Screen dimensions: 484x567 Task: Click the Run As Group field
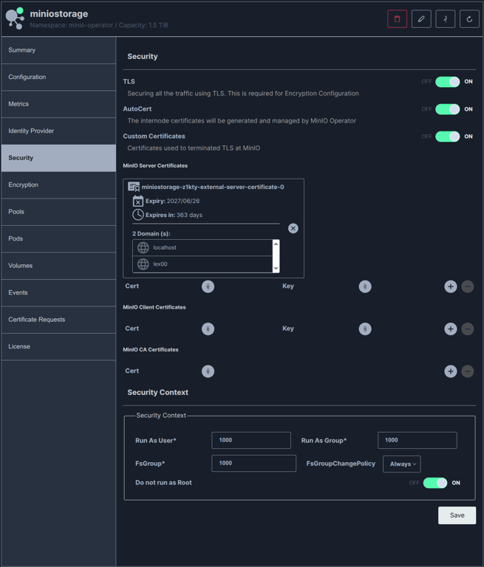coord(417,441)
